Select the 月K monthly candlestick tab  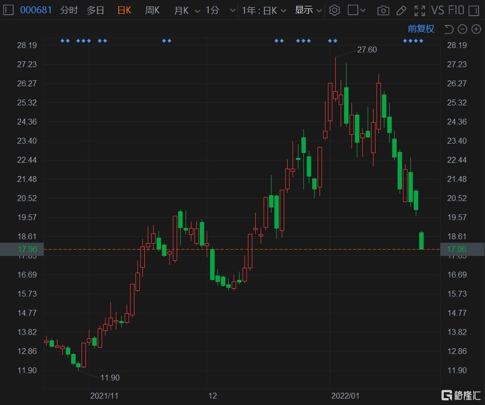pyautogui.click(x=181, y=10)
